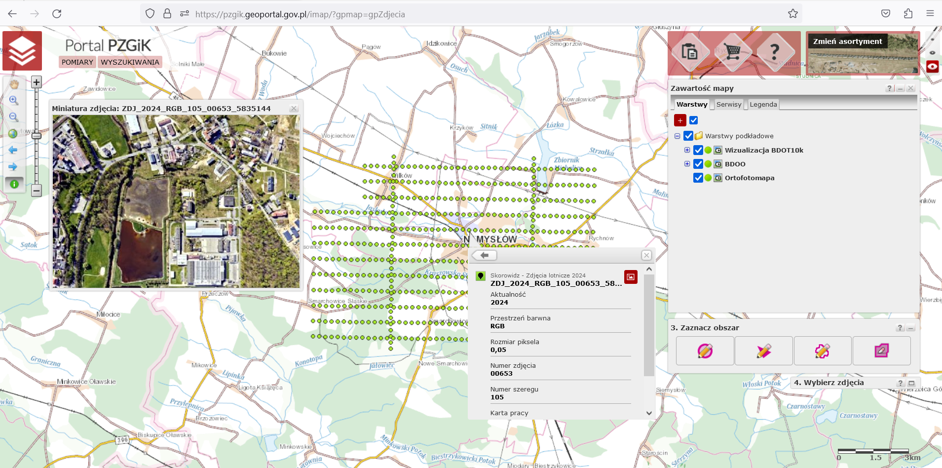Image resolution: width=942 pixels, height=468 pixels.
Task: Erase the marked selection area
Action: pos(881,351)
